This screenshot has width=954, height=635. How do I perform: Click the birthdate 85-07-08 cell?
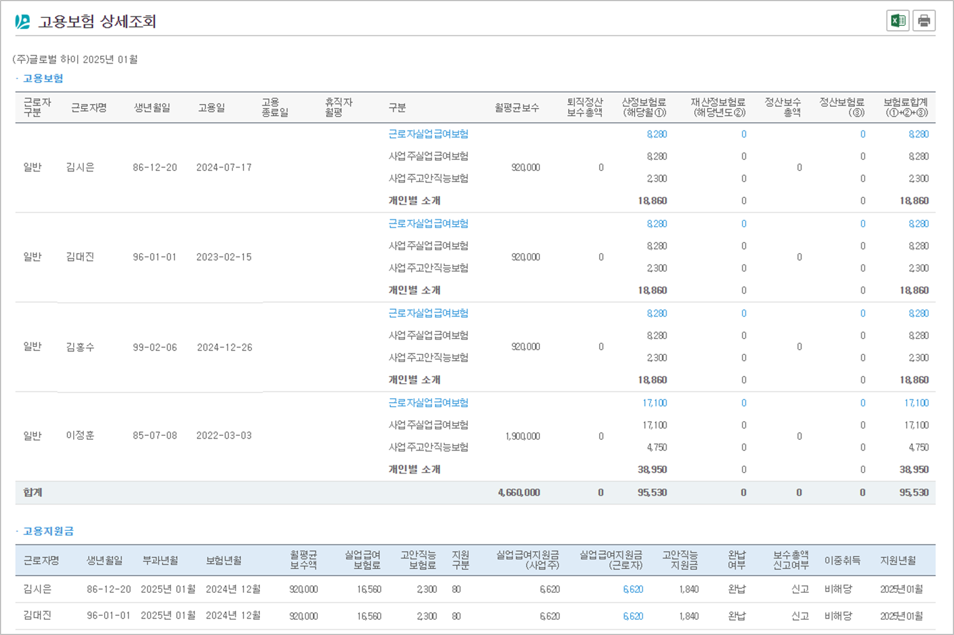pos(155,435)
